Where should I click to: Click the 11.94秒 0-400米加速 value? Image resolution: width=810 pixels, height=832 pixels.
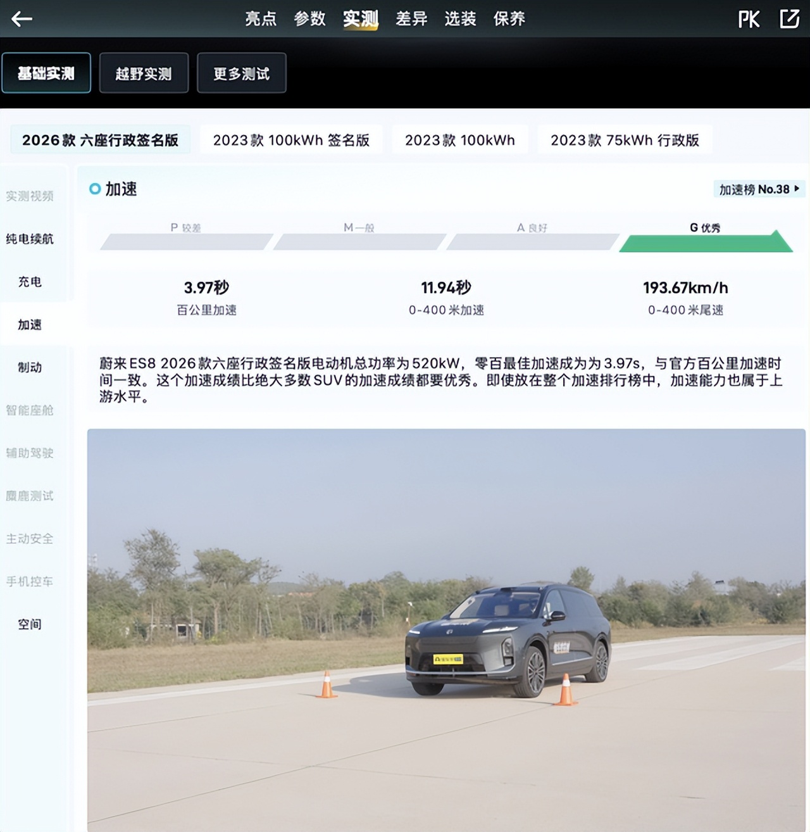pos(446,298)
